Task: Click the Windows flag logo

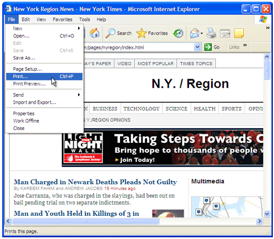Action: click(x=263, y=19)
